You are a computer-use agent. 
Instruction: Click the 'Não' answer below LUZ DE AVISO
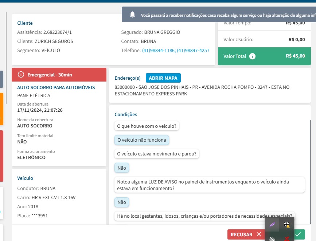point(122,202)
